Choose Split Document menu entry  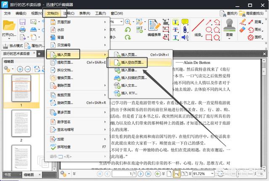click(x=77, y=70)
